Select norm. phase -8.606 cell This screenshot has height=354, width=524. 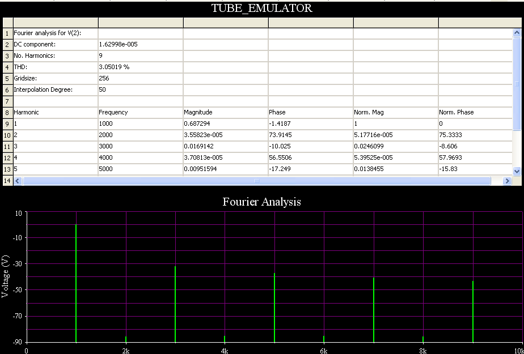coord(475,147)
